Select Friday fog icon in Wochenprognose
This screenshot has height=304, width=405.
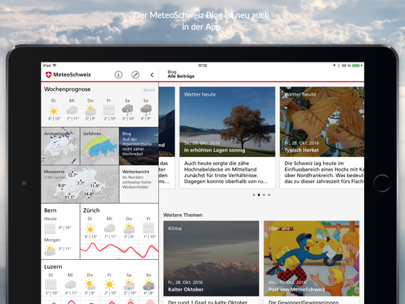click(109, 110)
